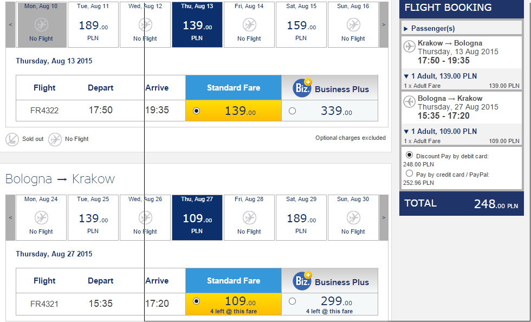Screen dimensions: 531x322
Task: Click plane icon next to Bologna → Krakow summary
Action: tap(410, 101)
